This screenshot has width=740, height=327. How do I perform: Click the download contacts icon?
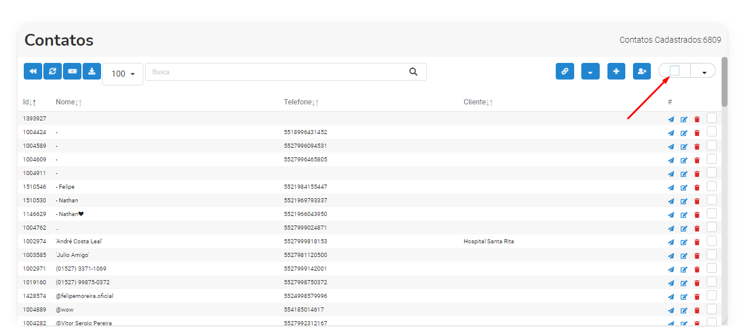click(92, 71)
